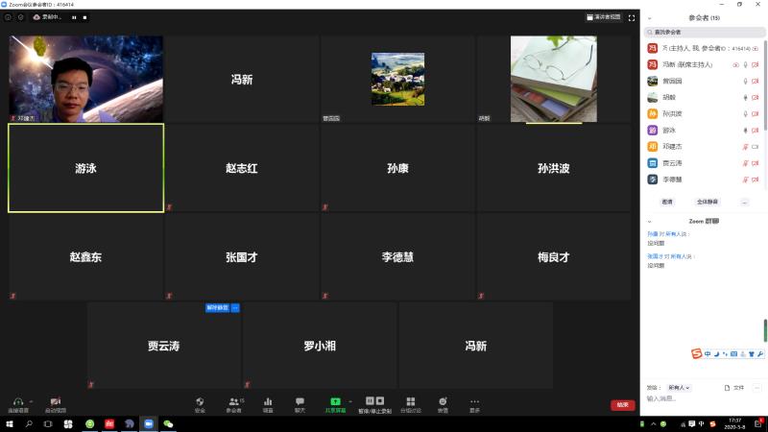Toggle Start Video (启动视频) camera button
This screenshot has width=768, height=432.
tap(56, 403)
